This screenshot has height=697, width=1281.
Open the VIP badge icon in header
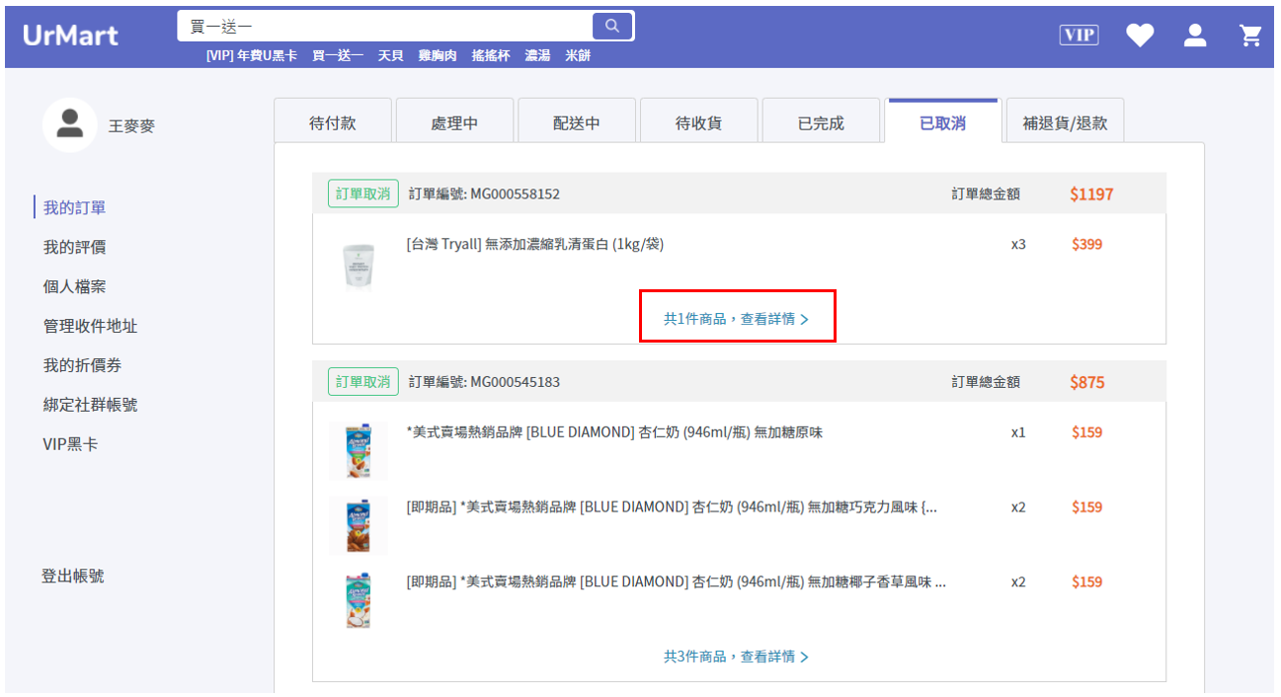(x=1079, y=36)
